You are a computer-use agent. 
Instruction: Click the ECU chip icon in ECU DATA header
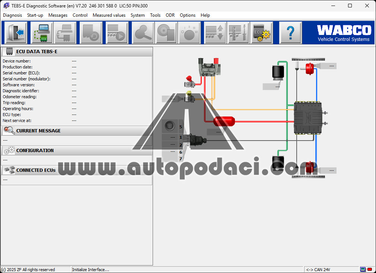pos(9,51)
